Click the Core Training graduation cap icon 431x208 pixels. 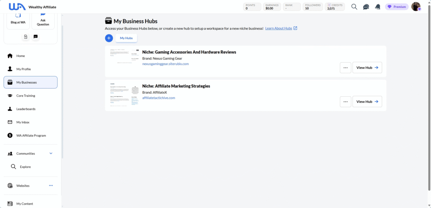point(10,96)
